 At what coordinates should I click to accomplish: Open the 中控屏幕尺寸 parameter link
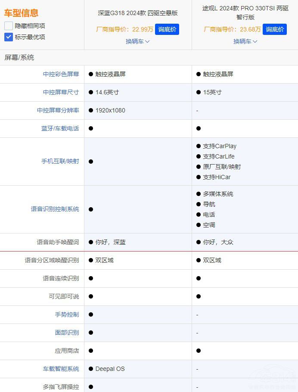[61, 92]
